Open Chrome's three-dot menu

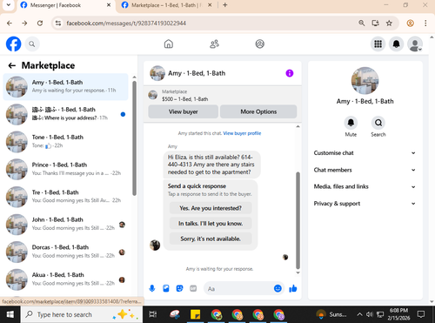[425, 24]
